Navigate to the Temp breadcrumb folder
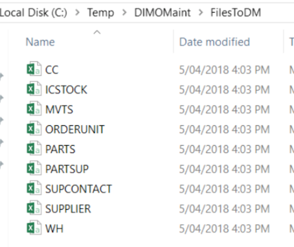Image resolution: width=294 pixels, height=247 pixels. pyautogui.click(x=101, y=13)
